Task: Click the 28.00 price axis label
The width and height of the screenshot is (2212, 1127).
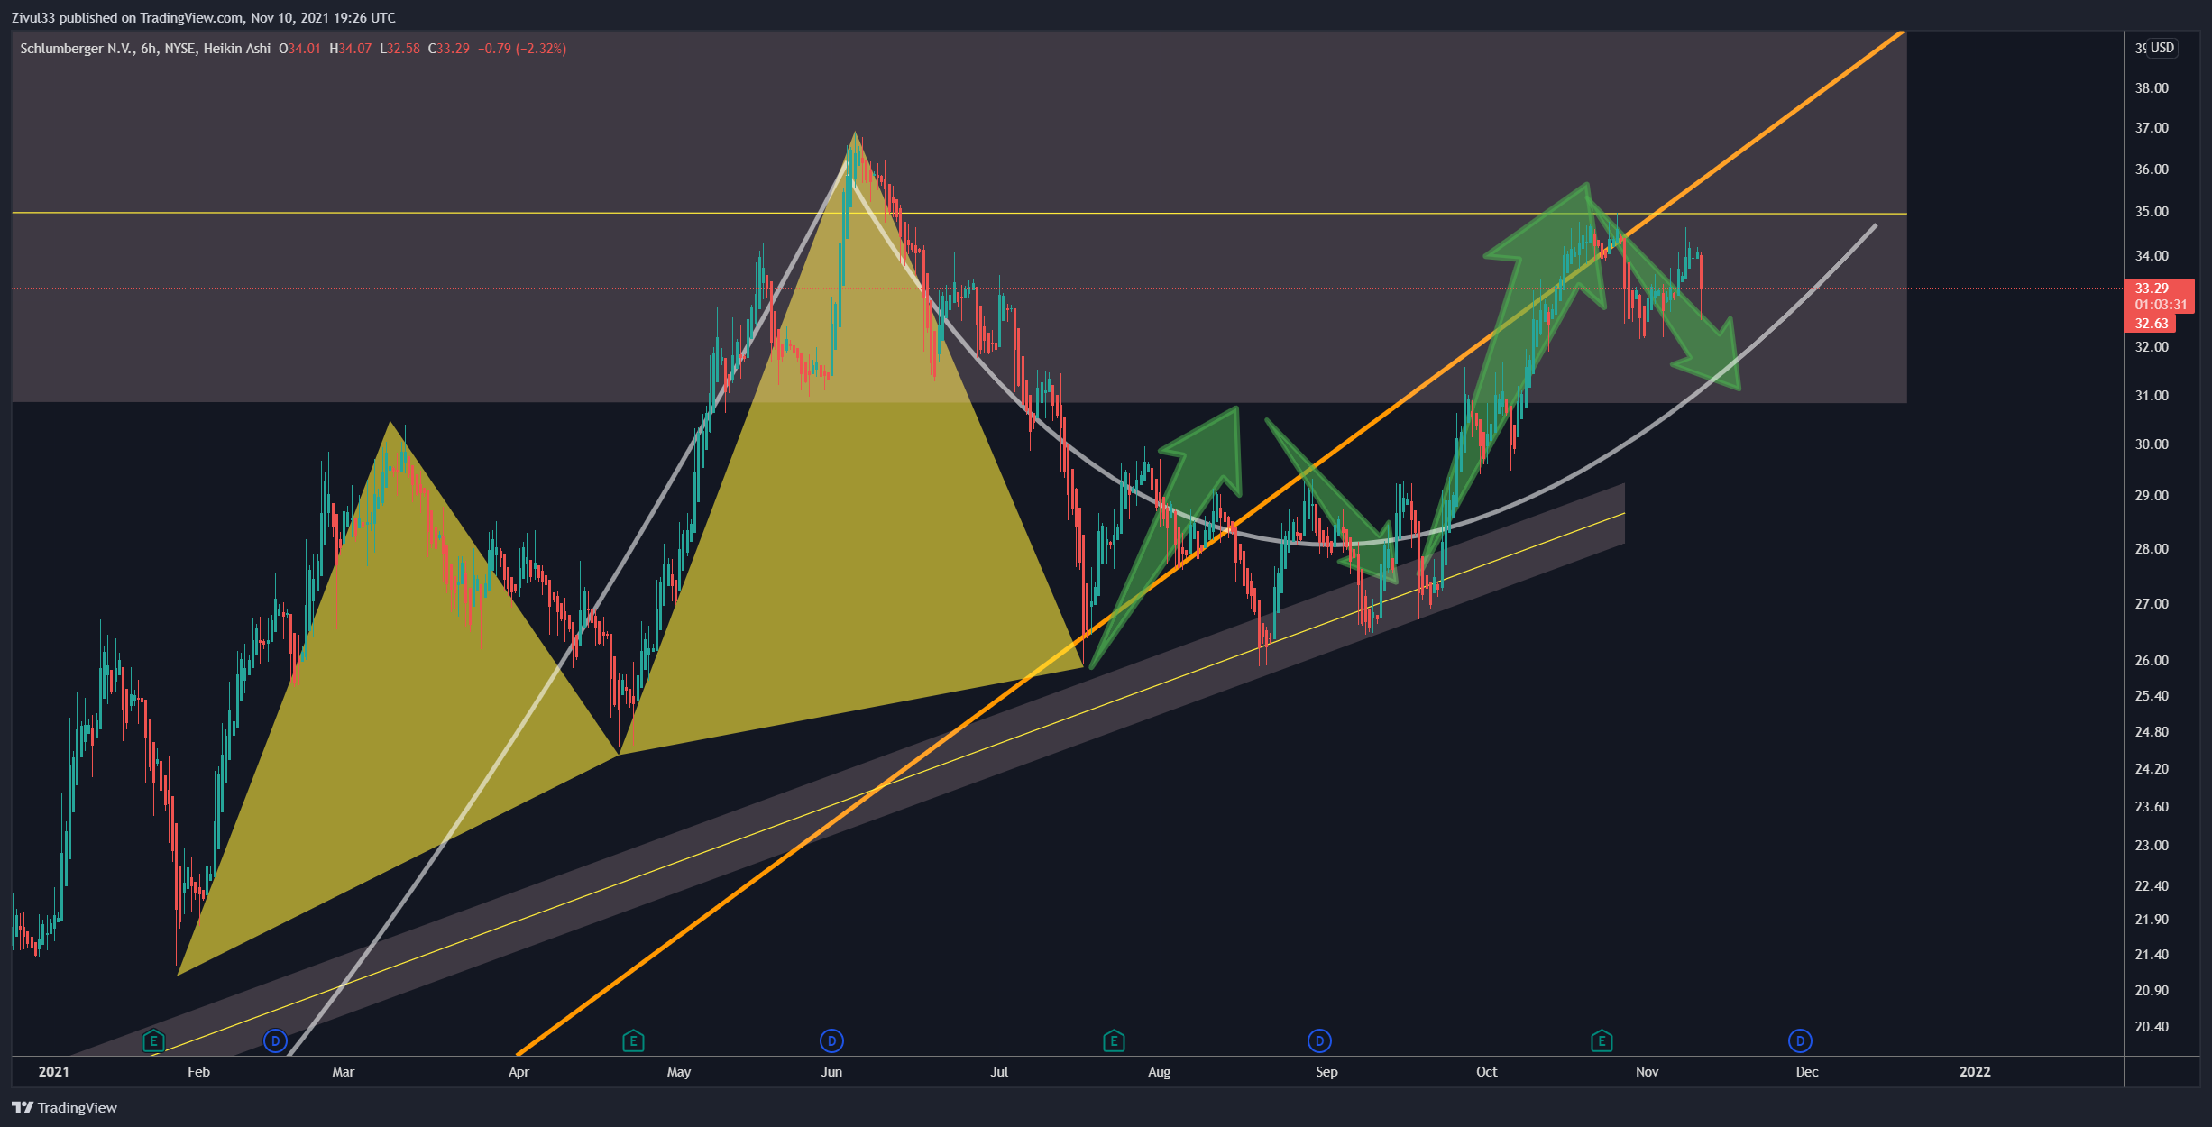Action: [2152, 549]
